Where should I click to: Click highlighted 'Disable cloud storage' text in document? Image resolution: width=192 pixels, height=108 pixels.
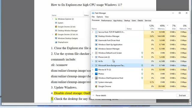pos(72,93)
